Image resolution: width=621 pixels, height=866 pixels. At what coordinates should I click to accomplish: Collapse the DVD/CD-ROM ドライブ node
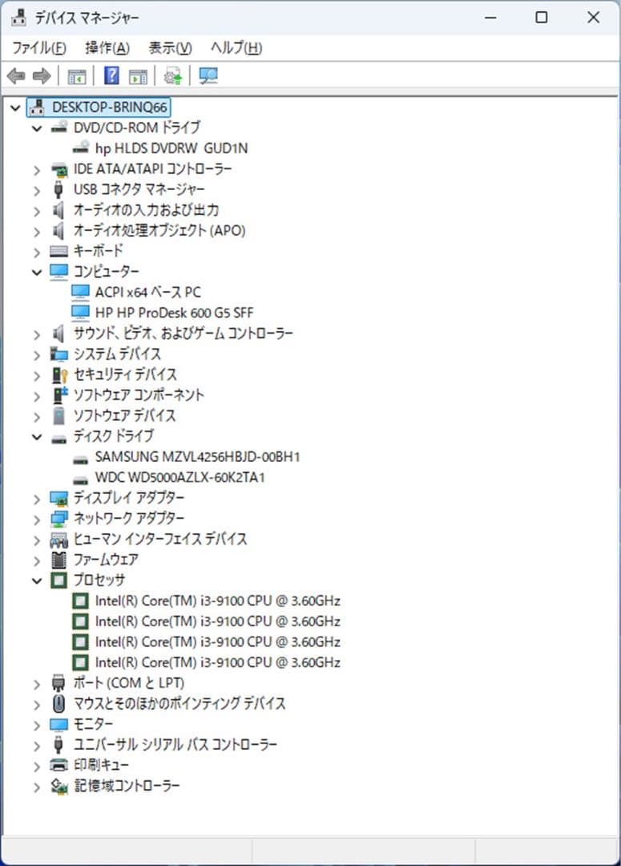[x=37, y=128]
